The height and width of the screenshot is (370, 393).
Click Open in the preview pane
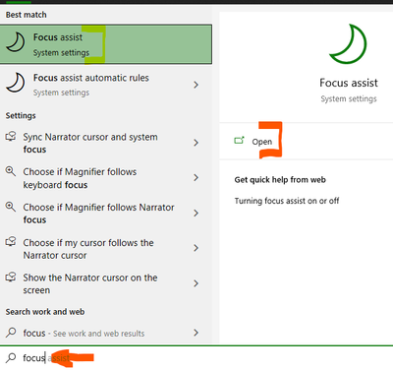pyautogui.click(x=261, y=142)
